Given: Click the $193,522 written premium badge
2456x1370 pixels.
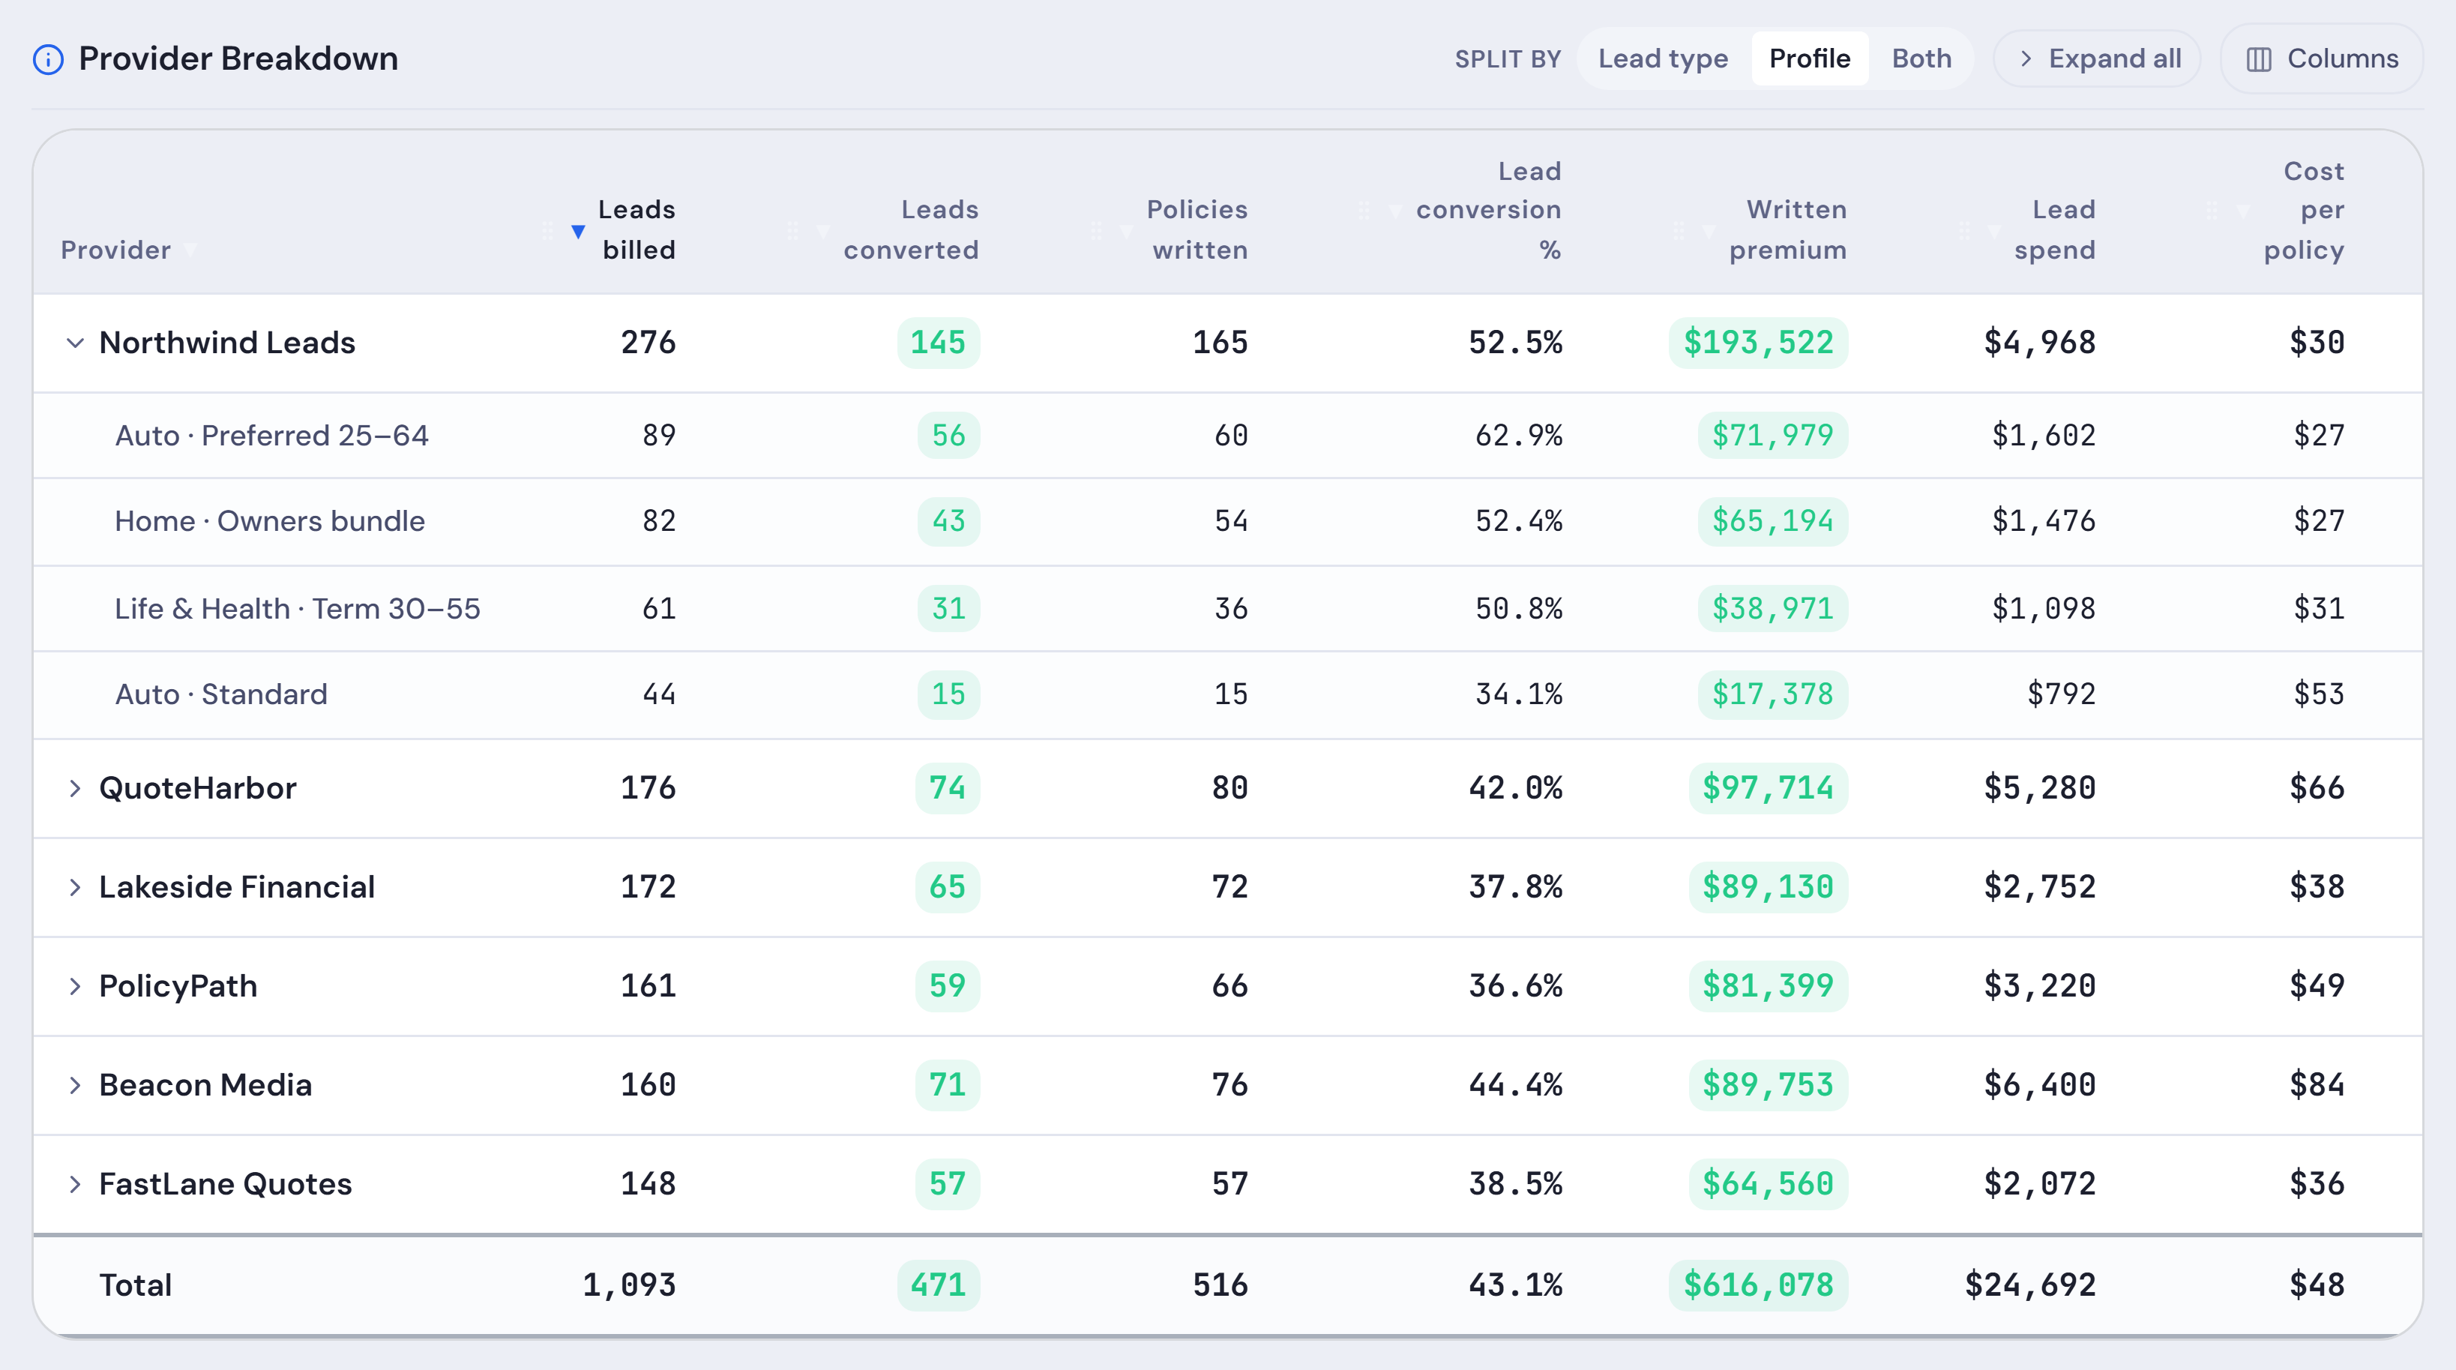Looking at the screenshot, I should pyautogui.click(x=1758, y=343).
